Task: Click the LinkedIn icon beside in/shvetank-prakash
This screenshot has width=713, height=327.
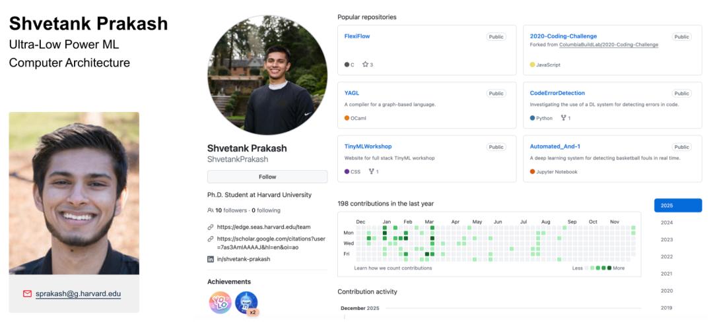Action: pos(211,259)
